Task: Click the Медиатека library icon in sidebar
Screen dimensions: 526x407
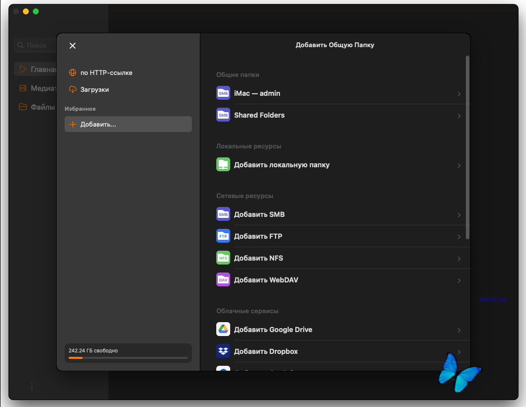Action: (x=23, y=88)
